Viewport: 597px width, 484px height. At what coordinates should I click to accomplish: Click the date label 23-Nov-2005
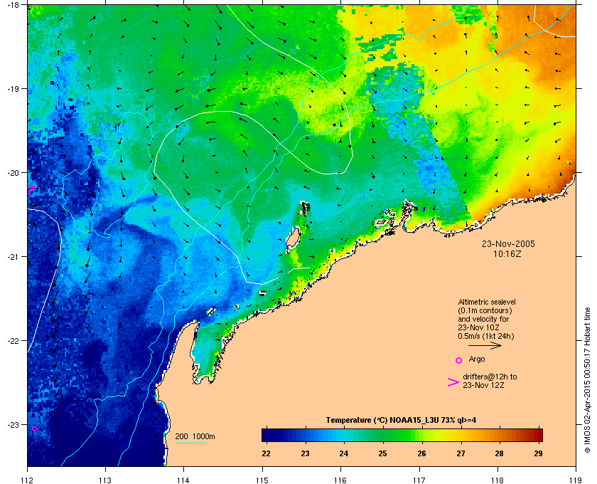pos(508,243)
